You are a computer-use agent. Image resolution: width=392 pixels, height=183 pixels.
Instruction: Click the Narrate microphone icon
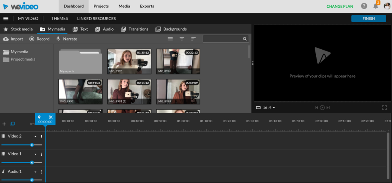[58, 39]
